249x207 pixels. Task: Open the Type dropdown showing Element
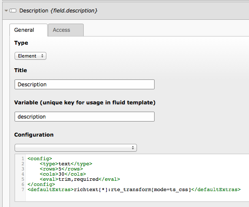(30, 56)
